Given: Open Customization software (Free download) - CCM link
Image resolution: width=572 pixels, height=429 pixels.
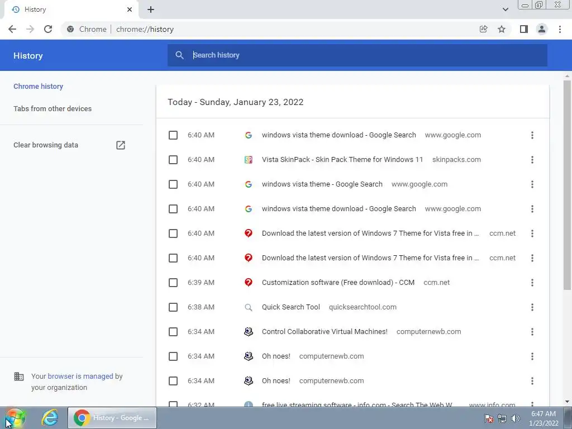Looking at the screenshot, I should point(338,283).
